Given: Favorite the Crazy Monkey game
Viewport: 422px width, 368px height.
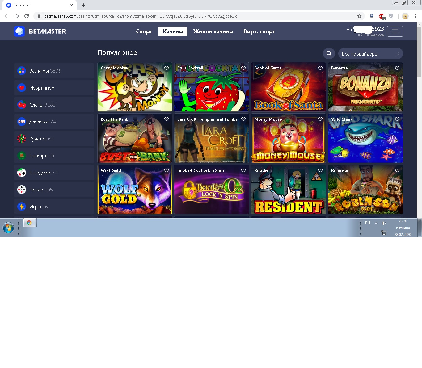Looking at the screenshot, I should 167,68.
